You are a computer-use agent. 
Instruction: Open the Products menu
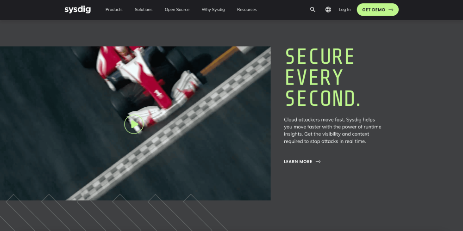point(114,9)
